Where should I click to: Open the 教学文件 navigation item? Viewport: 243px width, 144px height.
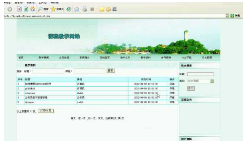pos(125,58)
